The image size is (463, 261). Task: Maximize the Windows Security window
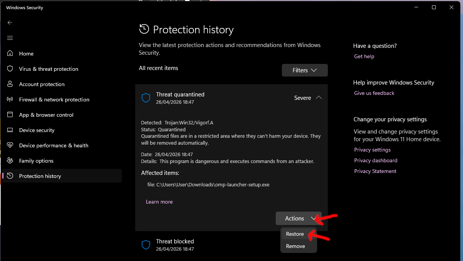(434, 7)
